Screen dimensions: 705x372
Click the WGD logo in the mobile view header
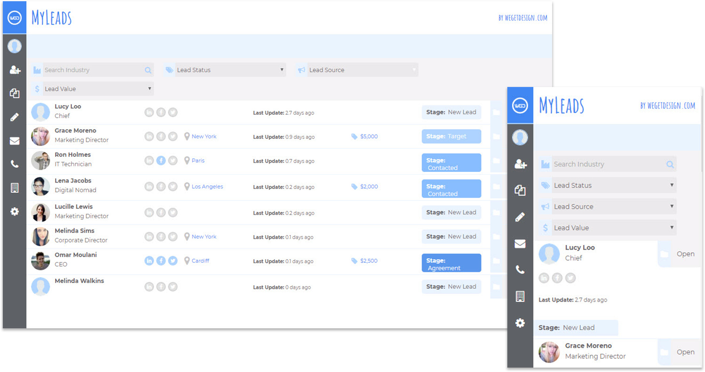(x=520, y=106)
